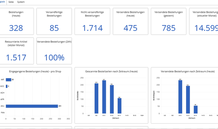Click the 100% value in Versendete Bestellungen (24h)
The width and height of the screenshot is (218, 129).
click(x=54, y=58)
